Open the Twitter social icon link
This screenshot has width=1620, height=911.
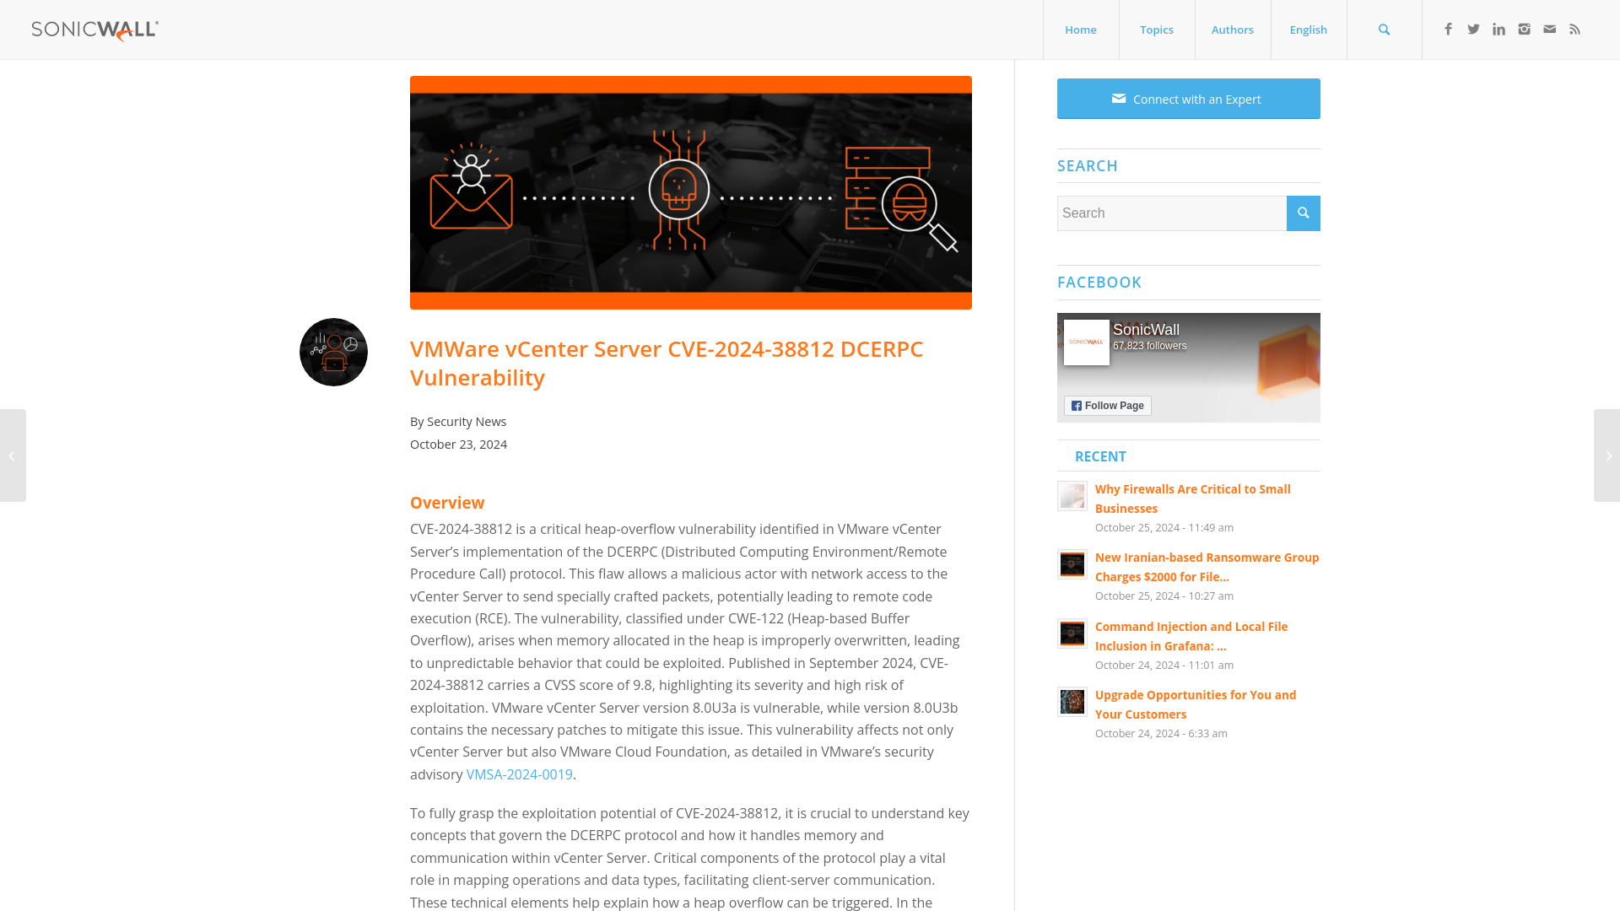pyautogui.click(x=1473, y=29)
